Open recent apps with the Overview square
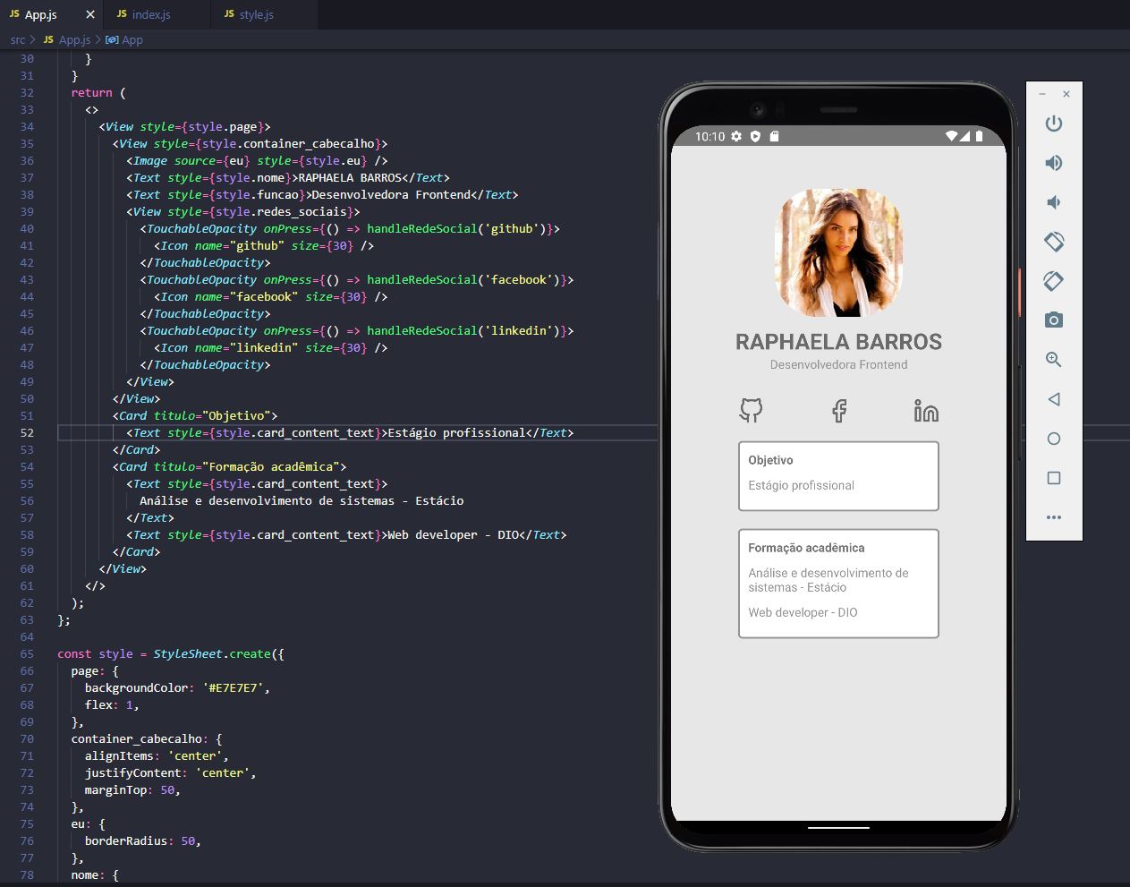 pos(1053,478)
